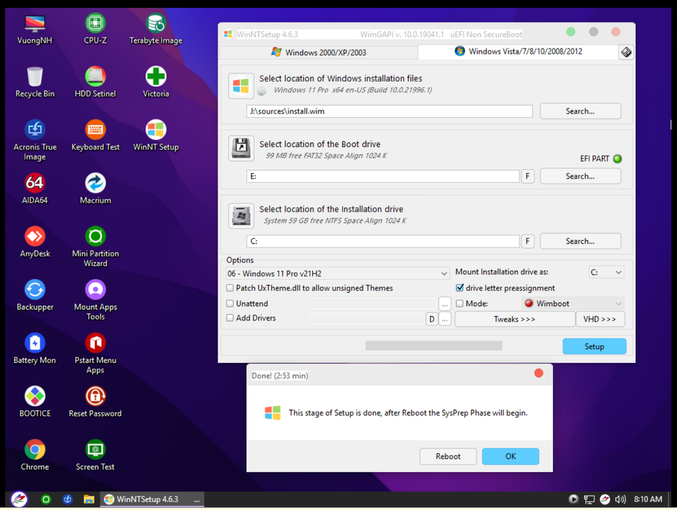The height and width of the screenshot is (510, 677).
Task: Open Mount Apps Tools shortcut
Action: click(x=95, y=300)
